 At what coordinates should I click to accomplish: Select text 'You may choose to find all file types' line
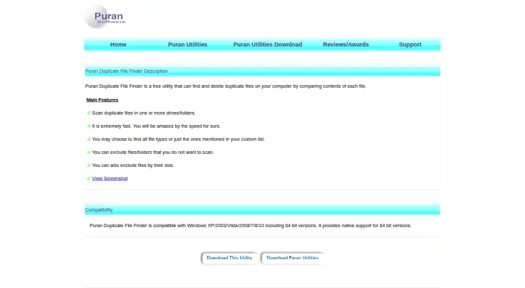tap(178, 139)
